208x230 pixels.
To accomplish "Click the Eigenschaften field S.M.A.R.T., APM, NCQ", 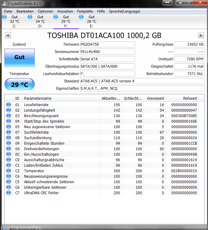I will (x=142, y=88).
